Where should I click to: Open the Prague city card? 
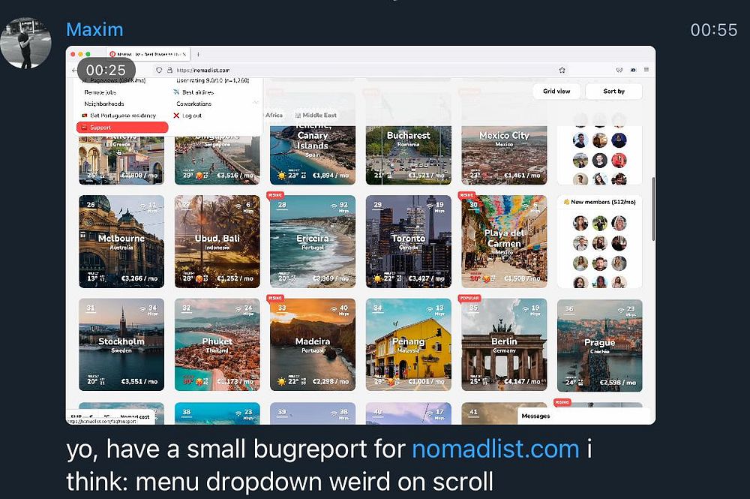point(600,345)
